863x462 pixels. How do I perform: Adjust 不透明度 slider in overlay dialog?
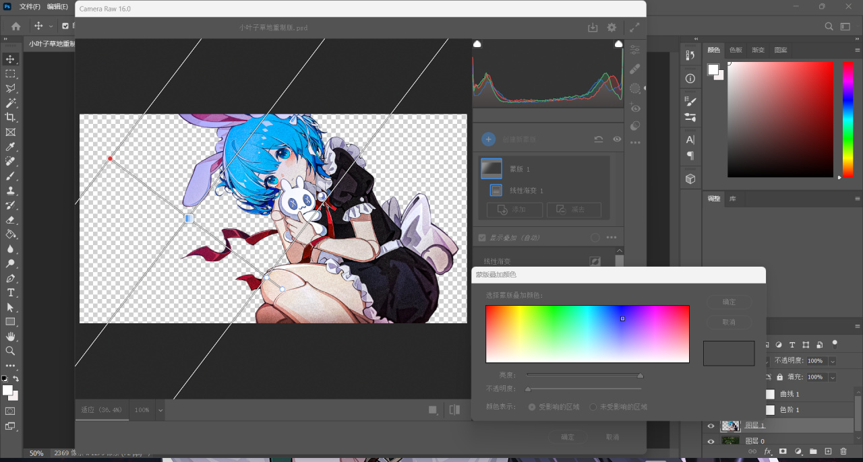528,389
